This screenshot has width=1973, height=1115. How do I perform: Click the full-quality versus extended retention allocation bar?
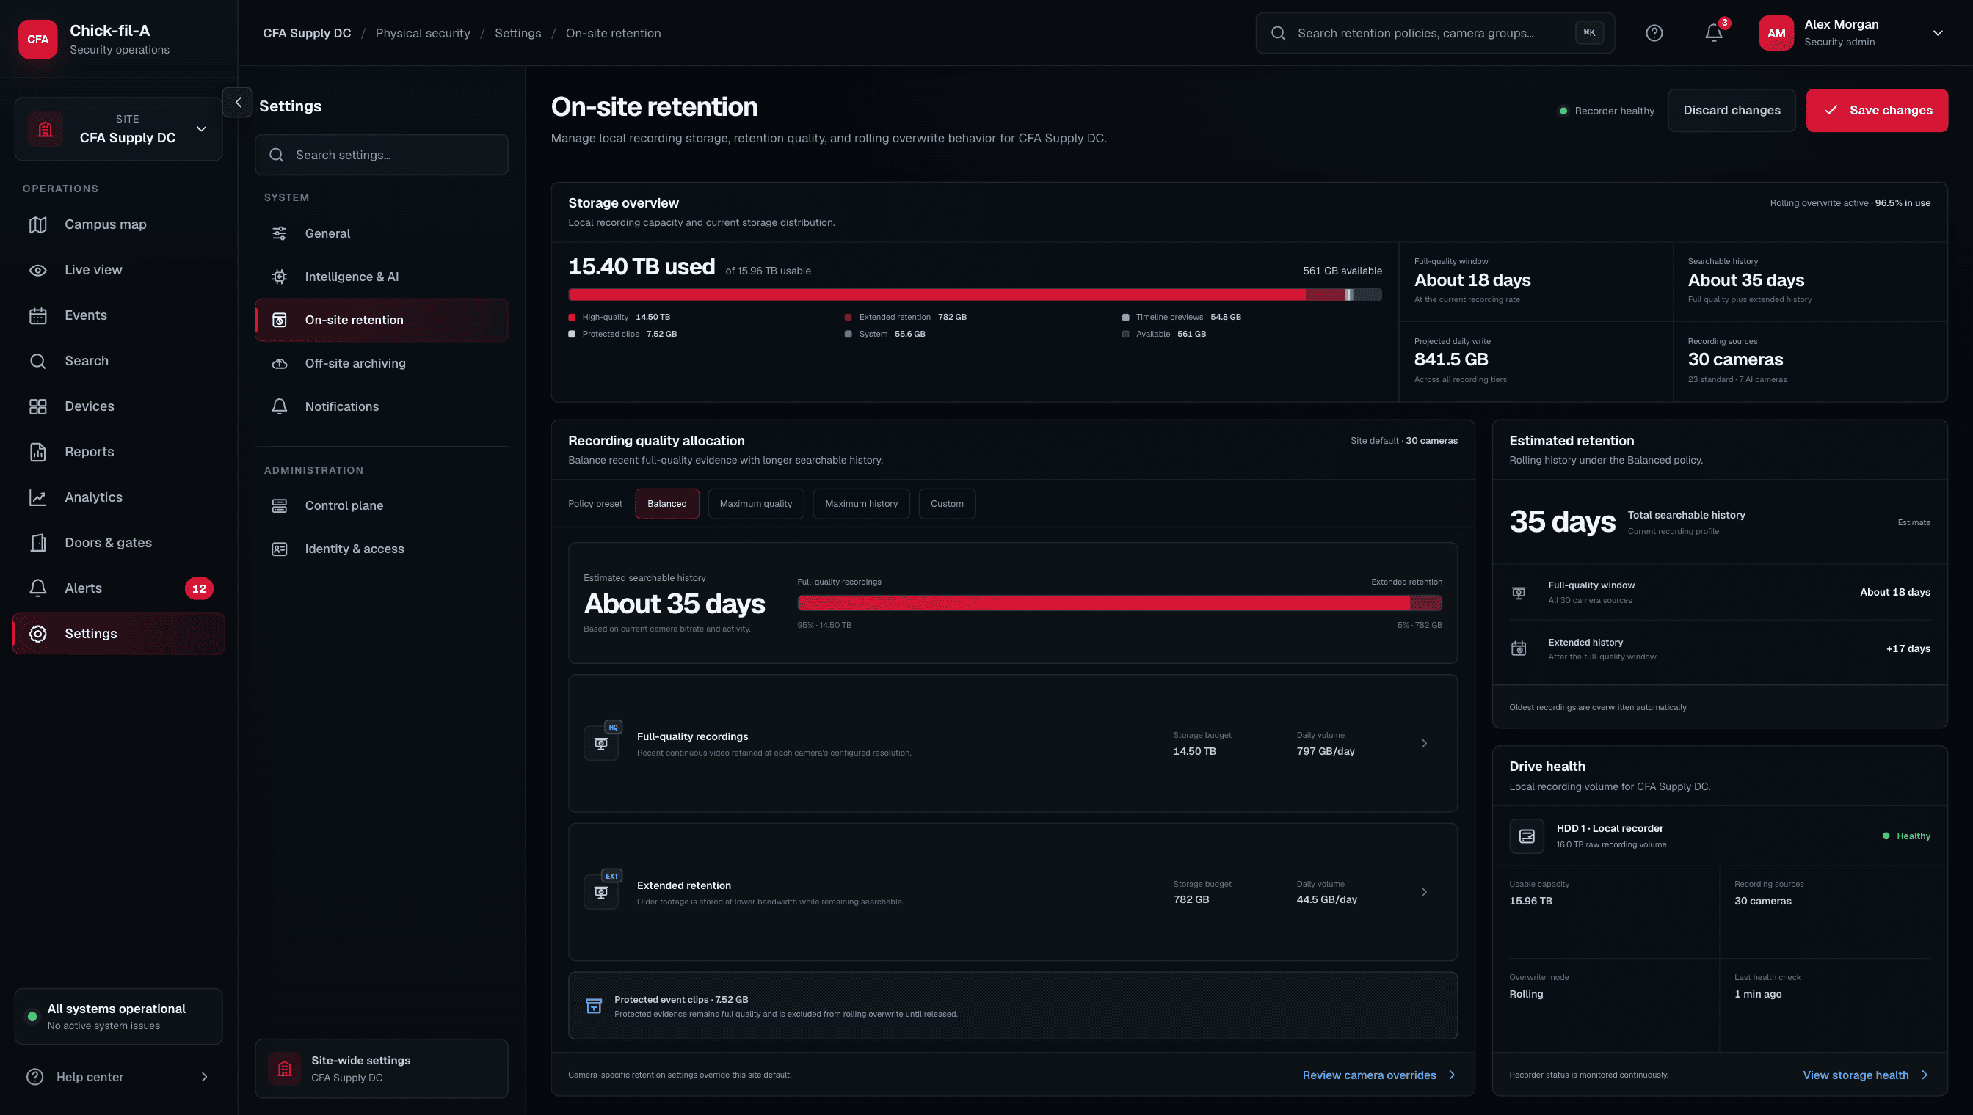click(1119, 603)
